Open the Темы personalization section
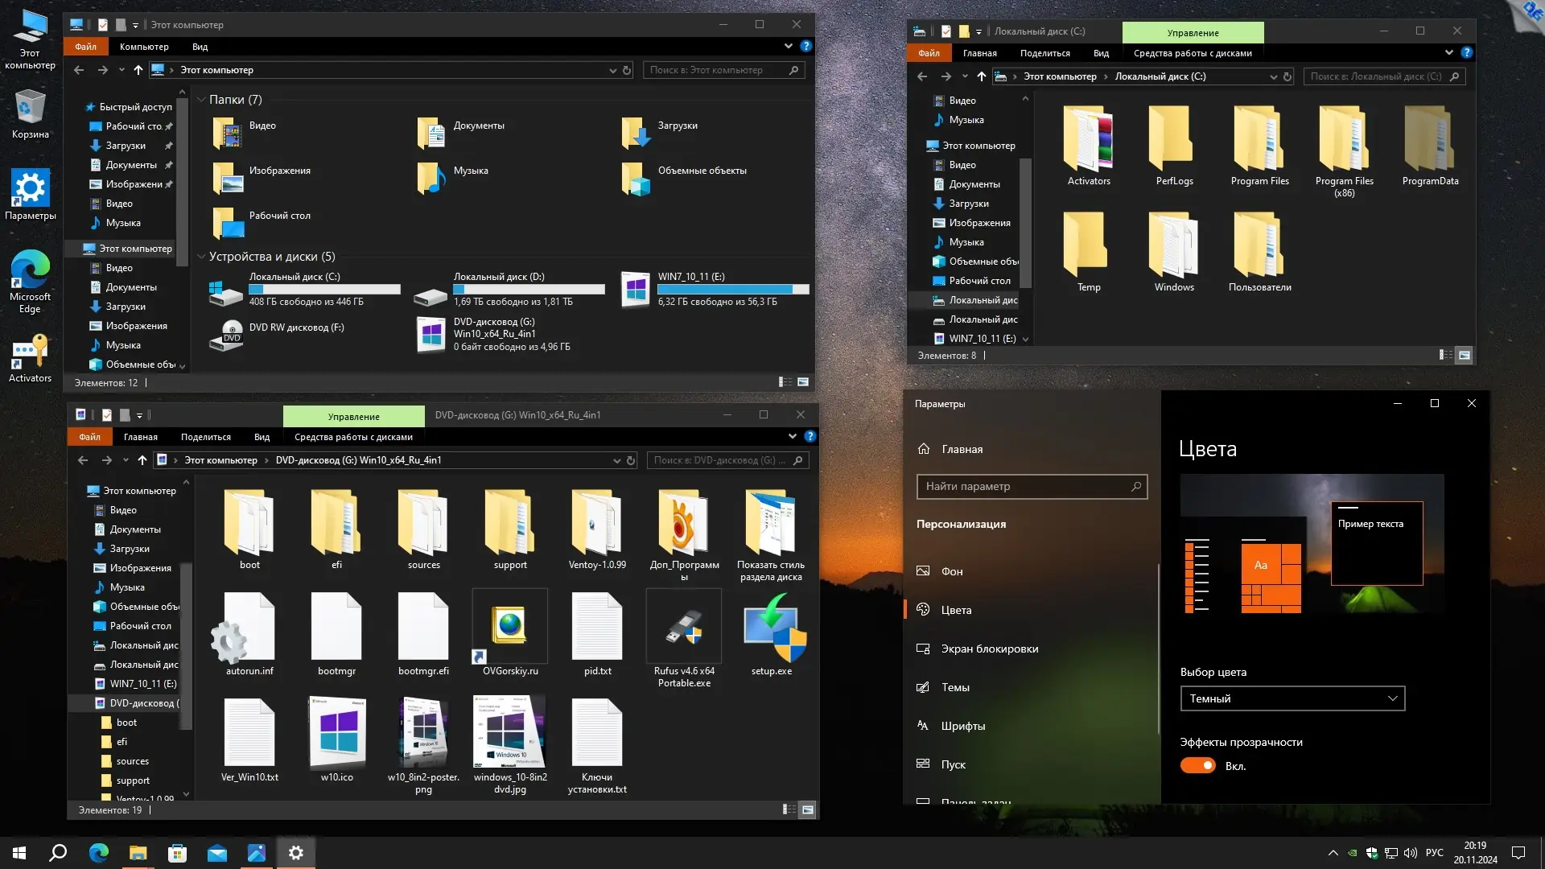The height and width of the screenshot is (869, 1545). coord(955,687)
